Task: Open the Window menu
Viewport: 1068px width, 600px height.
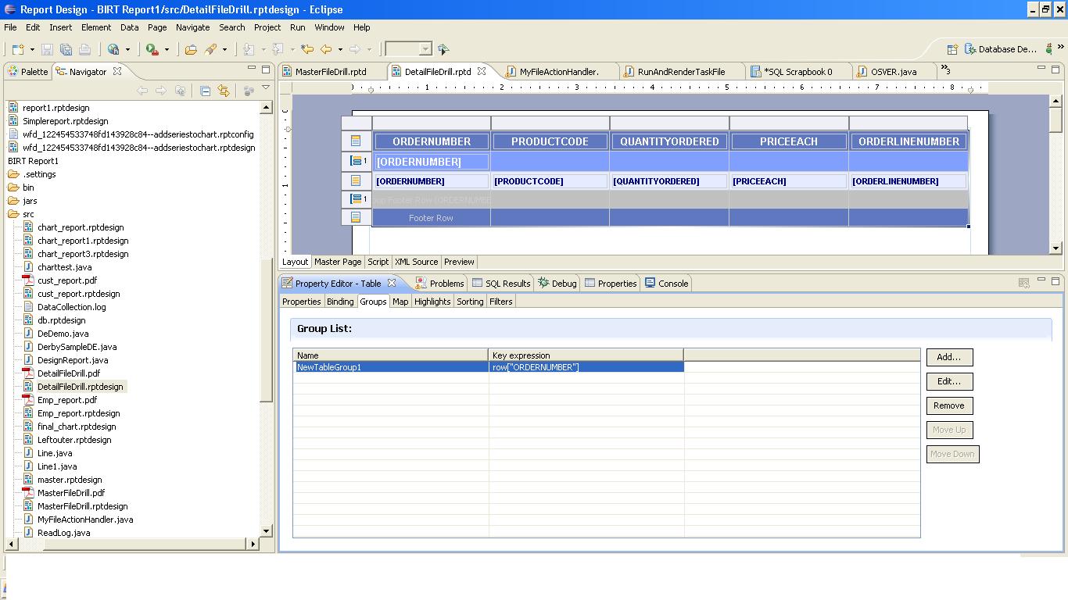Action: point(329,27)
